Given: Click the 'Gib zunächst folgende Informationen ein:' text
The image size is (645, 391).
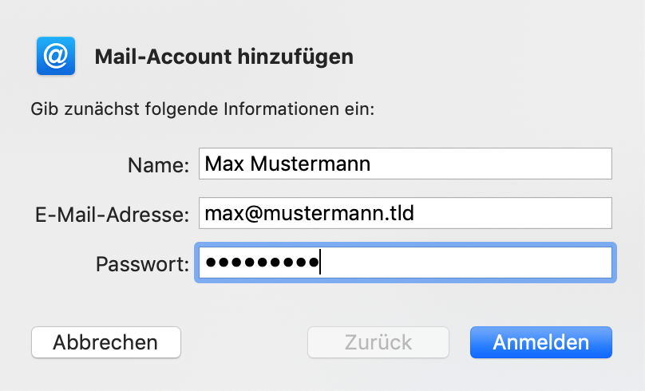Looking at the screenshot, I should coord(203,109).
